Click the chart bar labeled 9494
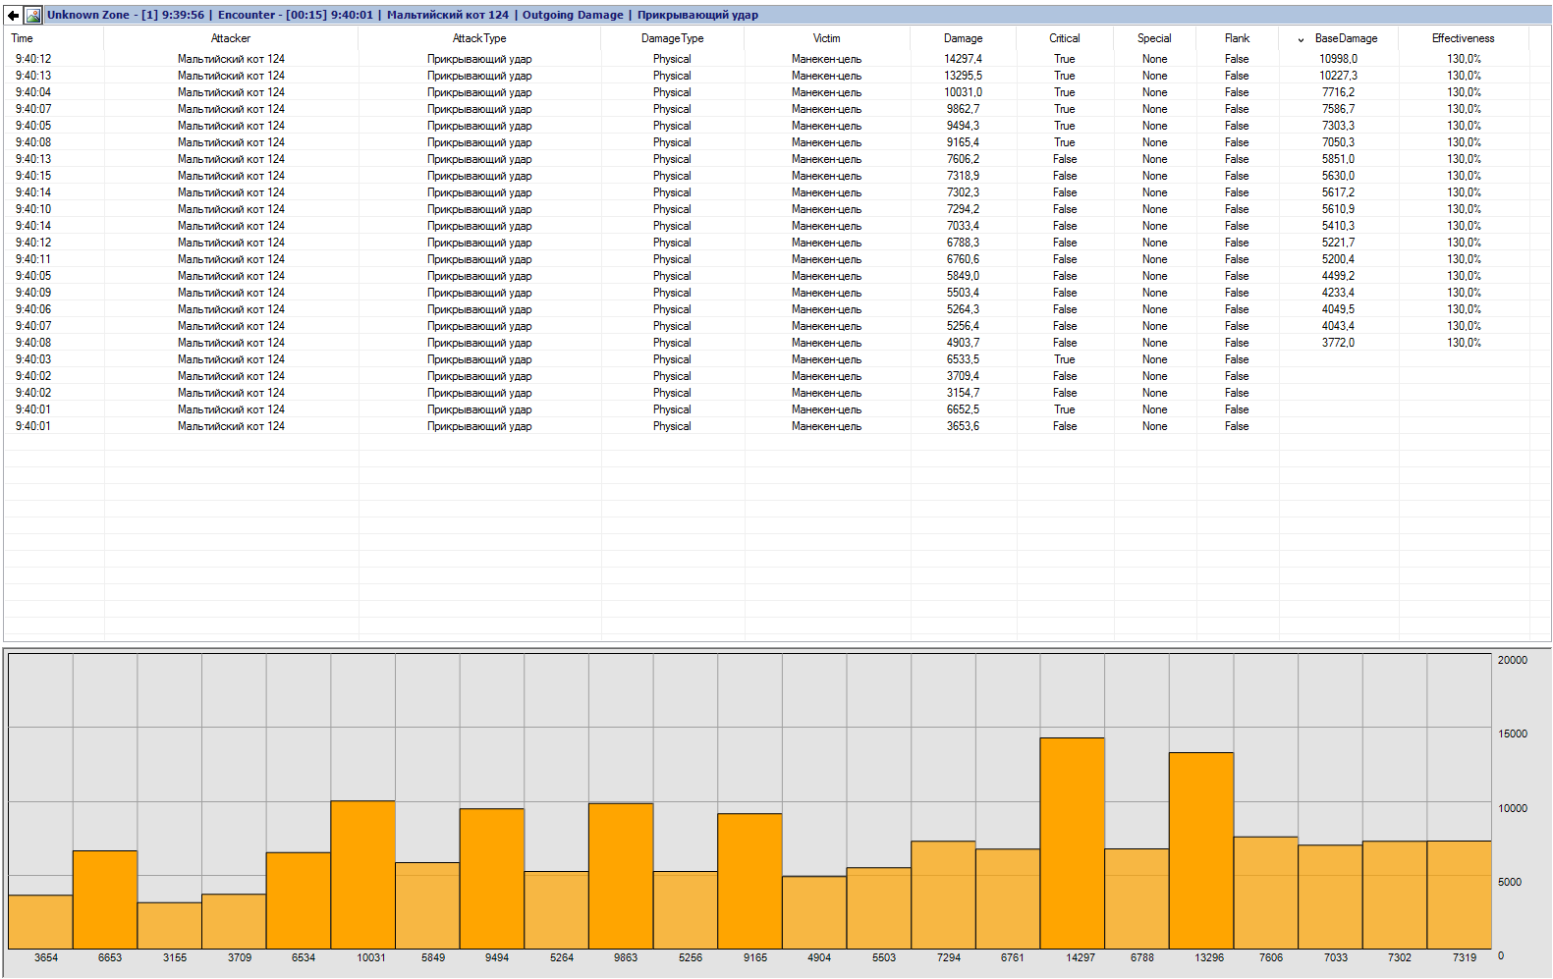The height and width of the screenshot is (979, 1553). click(x=492, y=878)
